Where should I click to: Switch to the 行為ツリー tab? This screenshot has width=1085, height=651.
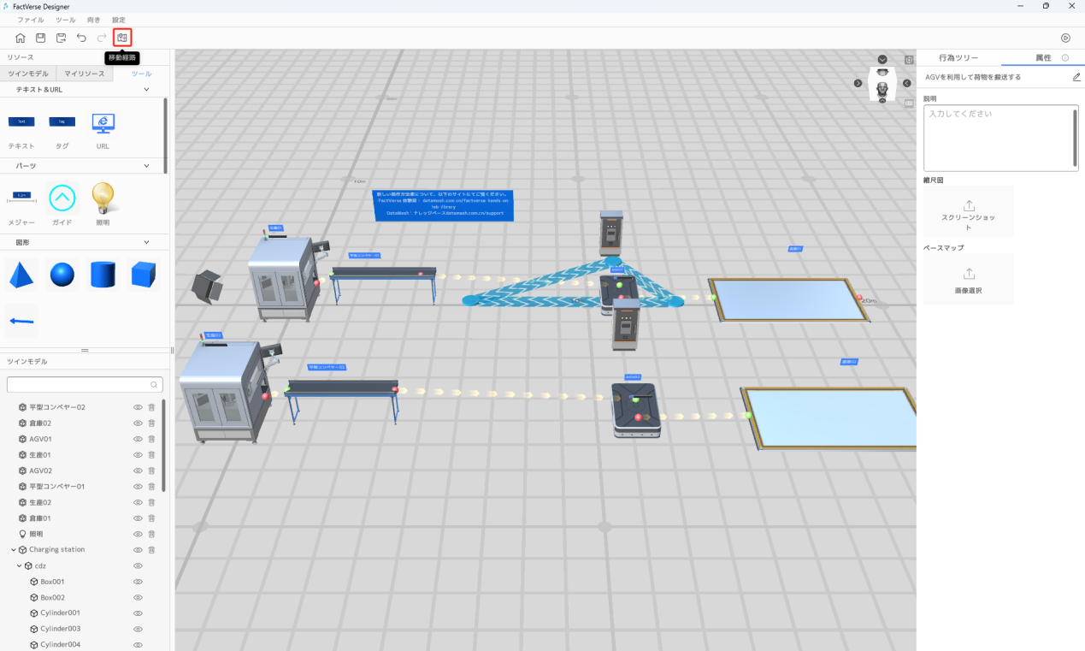pos(958,58)
